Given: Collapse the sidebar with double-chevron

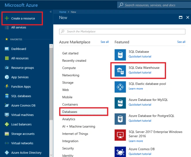Looking at the screenshot, I should [x=51, y=12].
